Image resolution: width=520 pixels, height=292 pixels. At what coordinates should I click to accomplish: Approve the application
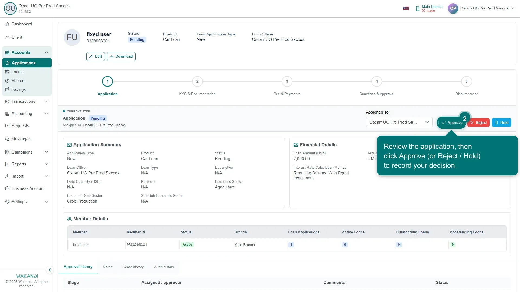[451, 123]
